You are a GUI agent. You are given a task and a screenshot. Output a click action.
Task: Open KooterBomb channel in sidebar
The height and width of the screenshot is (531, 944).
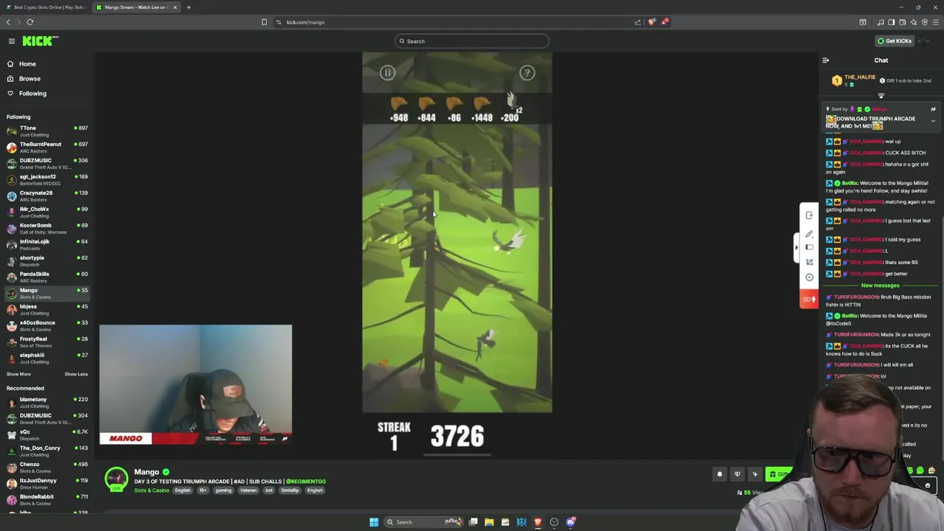pos(46,229)
